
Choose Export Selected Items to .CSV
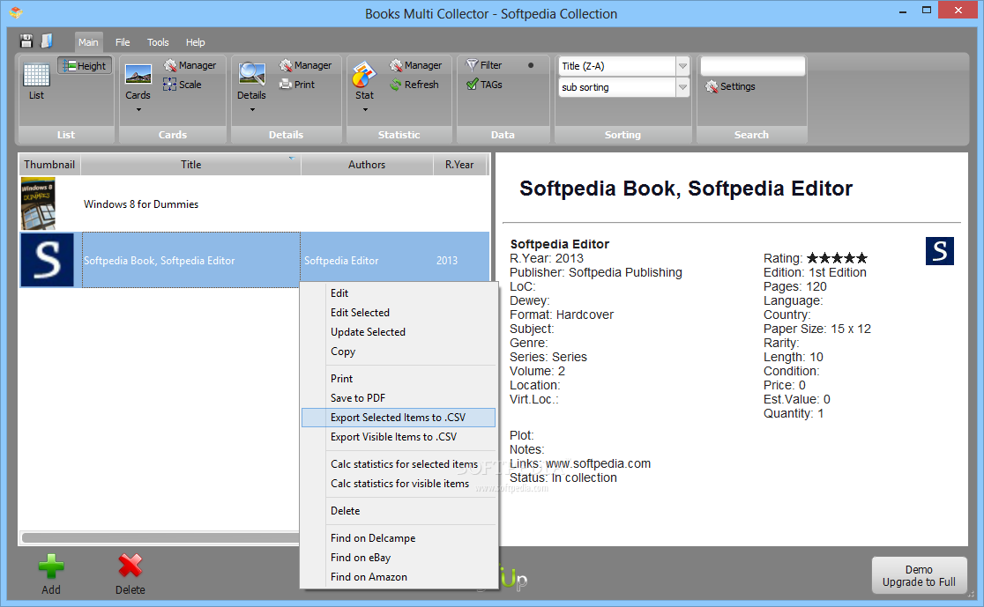(399, 417)
